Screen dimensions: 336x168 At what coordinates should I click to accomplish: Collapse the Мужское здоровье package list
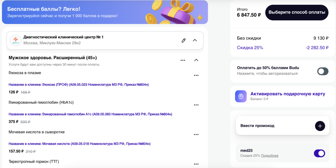[x=196, y=60]
